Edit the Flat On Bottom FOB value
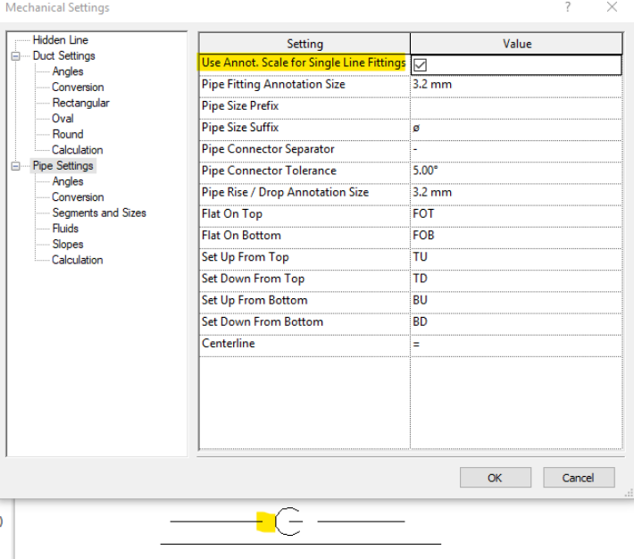634x559 pixels. tap(516, 236)
